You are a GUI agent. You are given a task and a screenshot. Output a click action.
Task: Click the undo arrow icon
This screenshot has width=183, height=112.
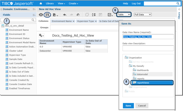click(65, 15)
